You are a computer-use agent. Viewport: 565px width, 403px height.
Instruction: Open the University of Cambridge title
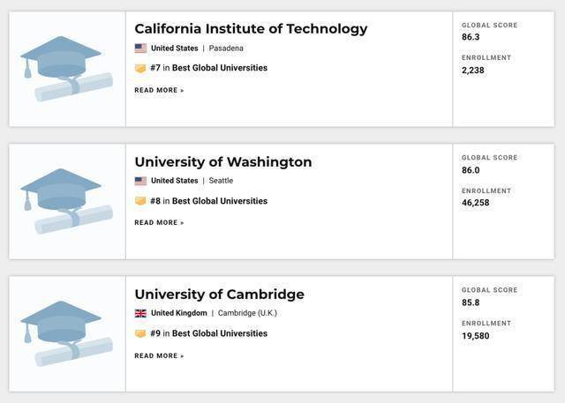pyautogui.click(x=219, y=294)
